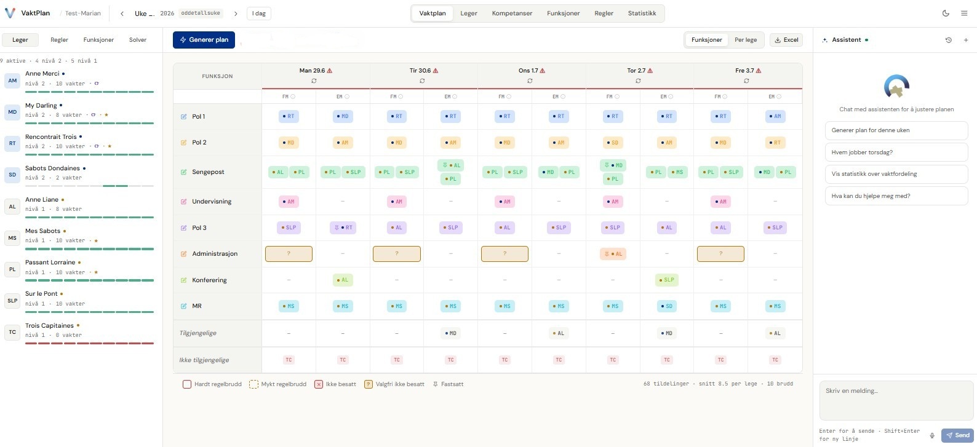Click warning triangle on Ons 1.7
This screenshot has width=977, height=447.
coord(542,71)
